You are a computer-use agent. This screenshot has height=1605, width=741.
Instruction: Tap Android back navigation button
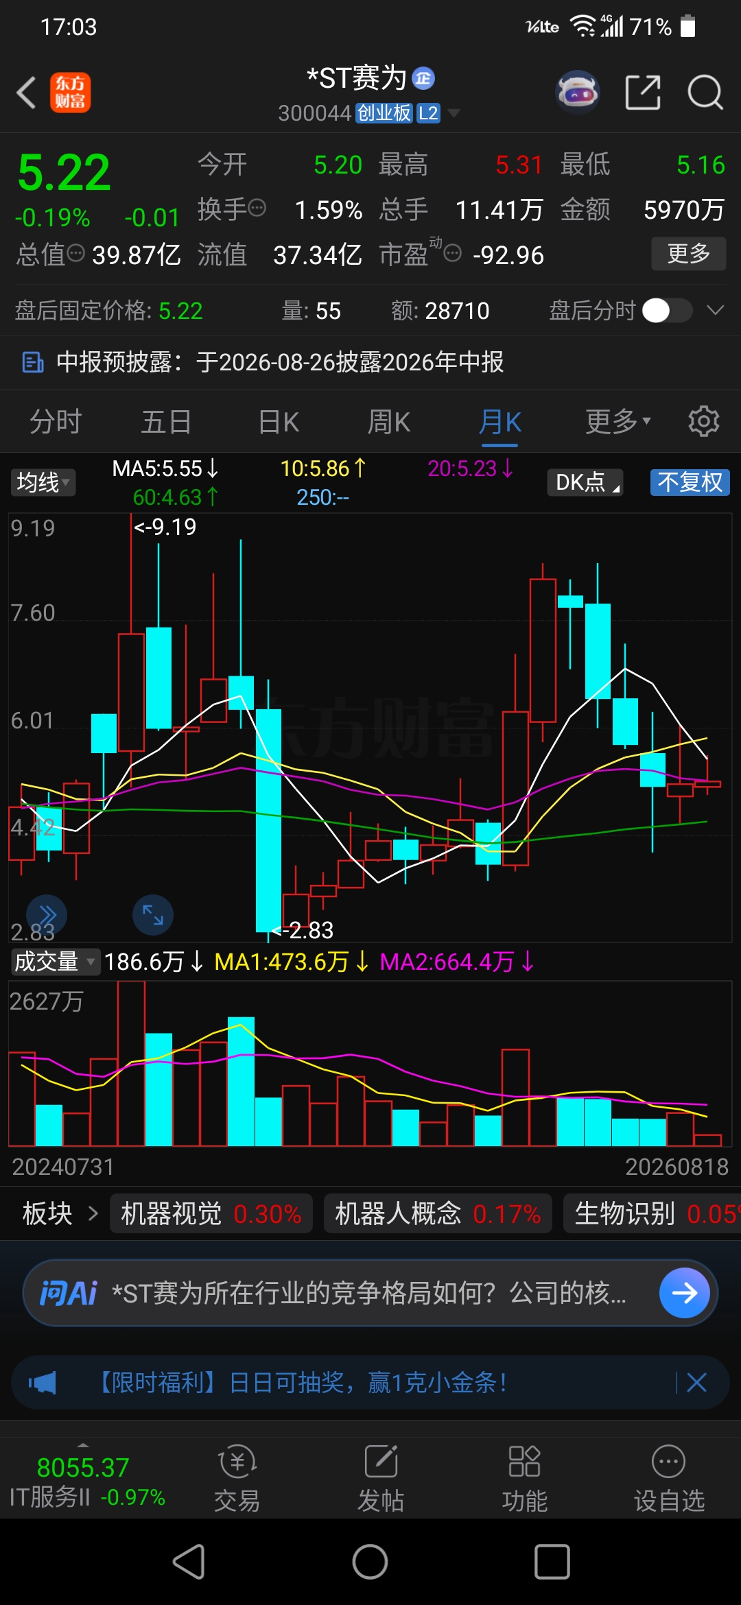[189, 1562]
